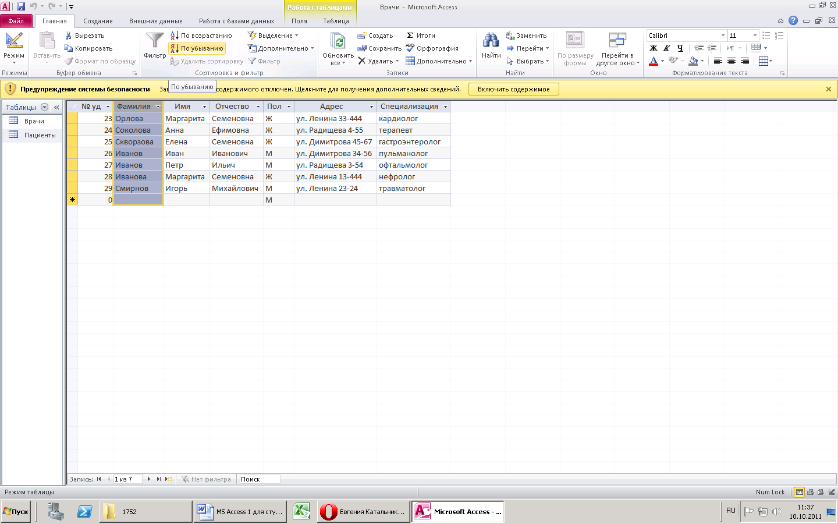Switch to design view in status bar
Viewport: 838px width, 524px height.
832,492
